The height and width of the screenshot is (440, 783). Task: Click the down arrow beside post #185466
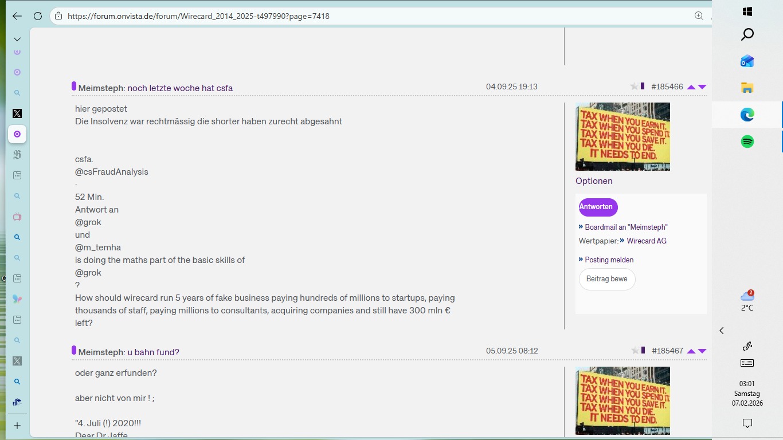coord(702,87)
